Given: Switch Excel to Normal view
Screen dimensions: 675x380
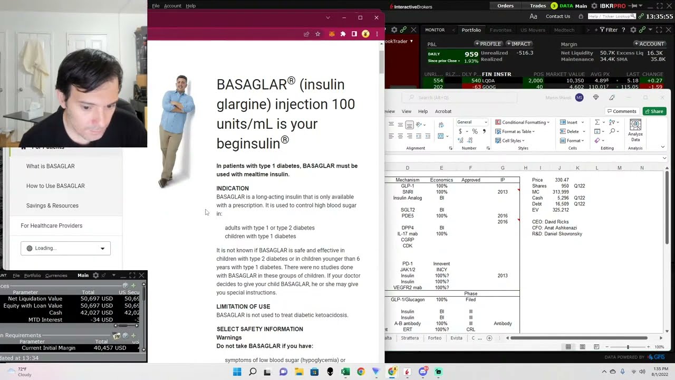Looking at the screenshot, I should pyautogui.click(x=568, y=347).
